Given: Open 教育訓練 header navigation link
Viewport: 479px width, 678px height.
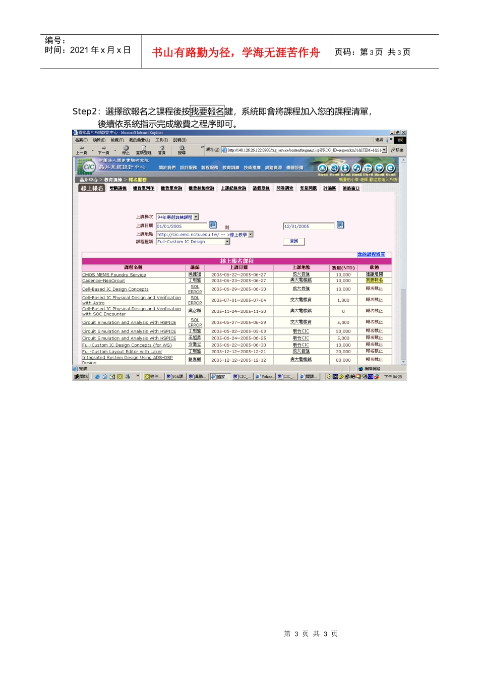Looking at the screenshot, I should pyautogui.click(x=231, y=167).
